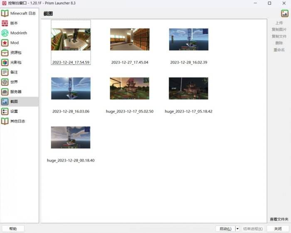Image resolution: width=291 pixels, height=233 pixels.
Task: Open the Minecraft 日志 book icon
Action: coord(5,13)
